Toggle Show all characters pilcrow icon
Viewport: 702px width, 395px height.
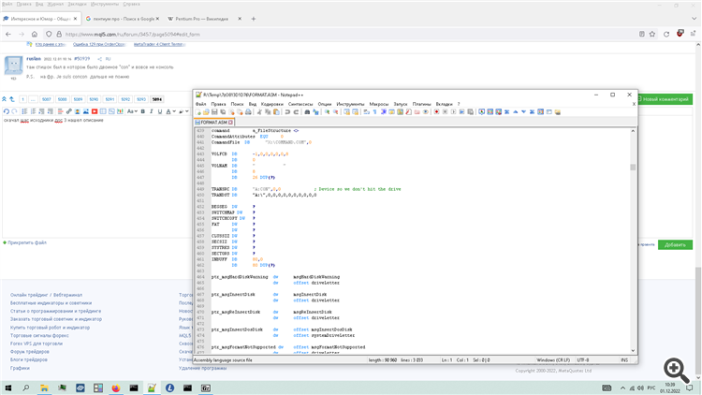tap(374, 112)
